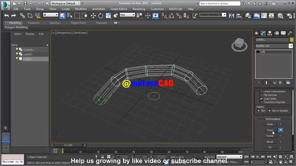The width and height of the screenshot is (296, 166).
Task: Switch to the Object Paint ribbon tab
Action: tap(78, 23)
